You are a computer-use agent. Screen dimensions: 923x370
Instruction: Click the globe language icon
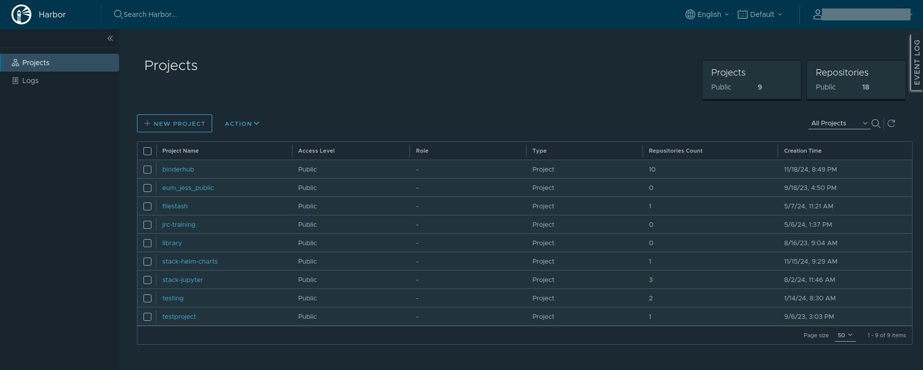[x=690, y=14]
